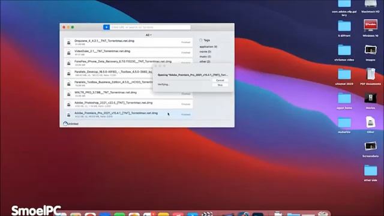The image size is (384, 216).
Task: Click the file icon of WALTR PRO download
Action: (69, 94)
